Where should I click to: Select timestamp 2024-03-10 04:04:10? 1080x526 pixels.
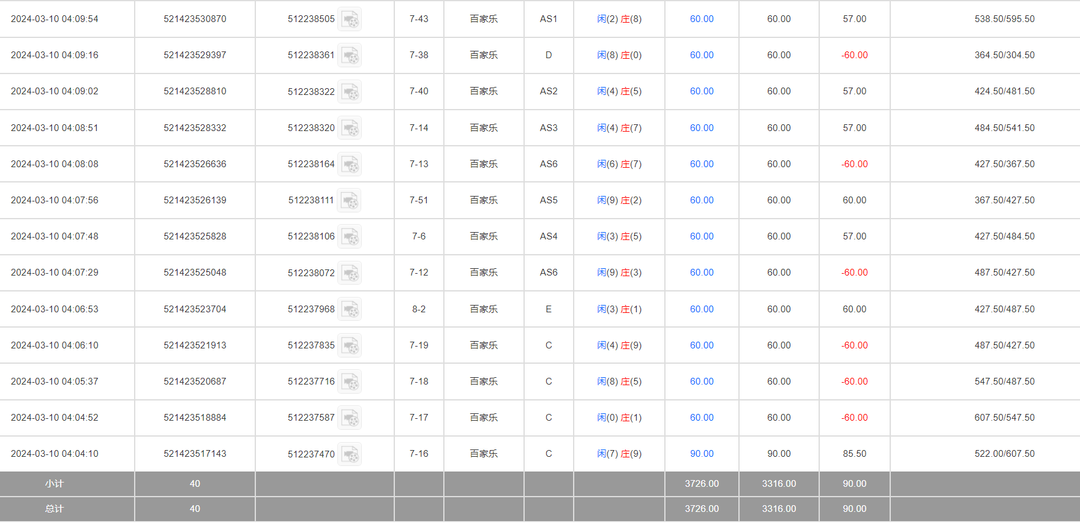[x=54, y=454]
